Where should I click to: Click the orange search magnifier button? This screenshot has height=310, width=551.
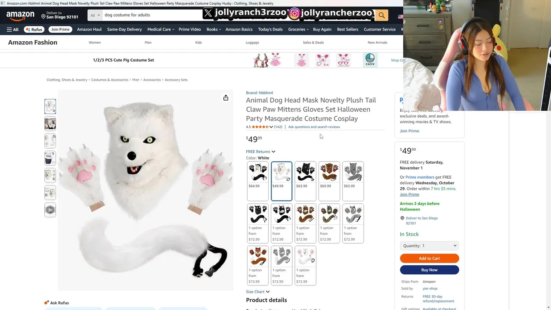coord(381,15)
